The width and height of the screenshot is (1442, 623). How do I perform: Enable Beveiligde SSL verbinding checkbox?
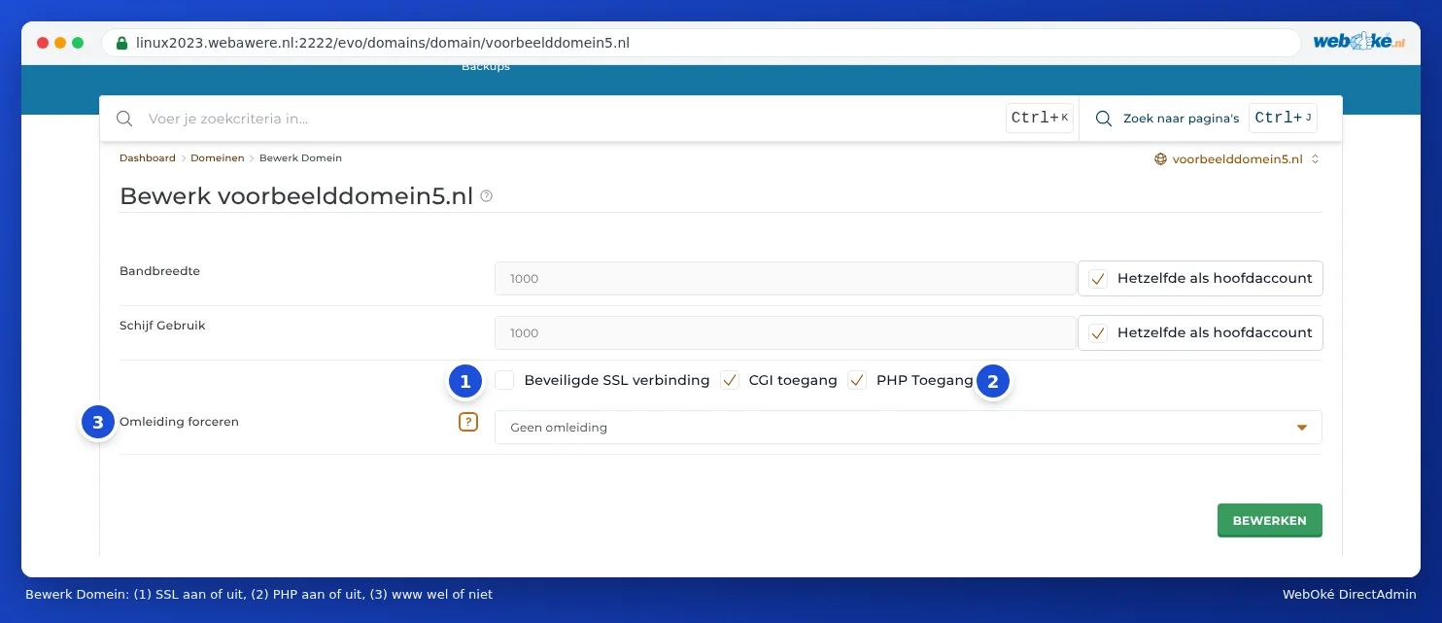(504, 380)
